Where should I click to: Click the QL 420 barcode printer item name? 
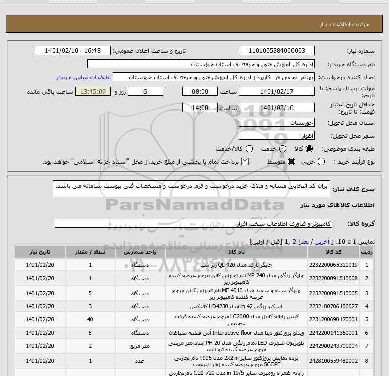tap(236, 265)
